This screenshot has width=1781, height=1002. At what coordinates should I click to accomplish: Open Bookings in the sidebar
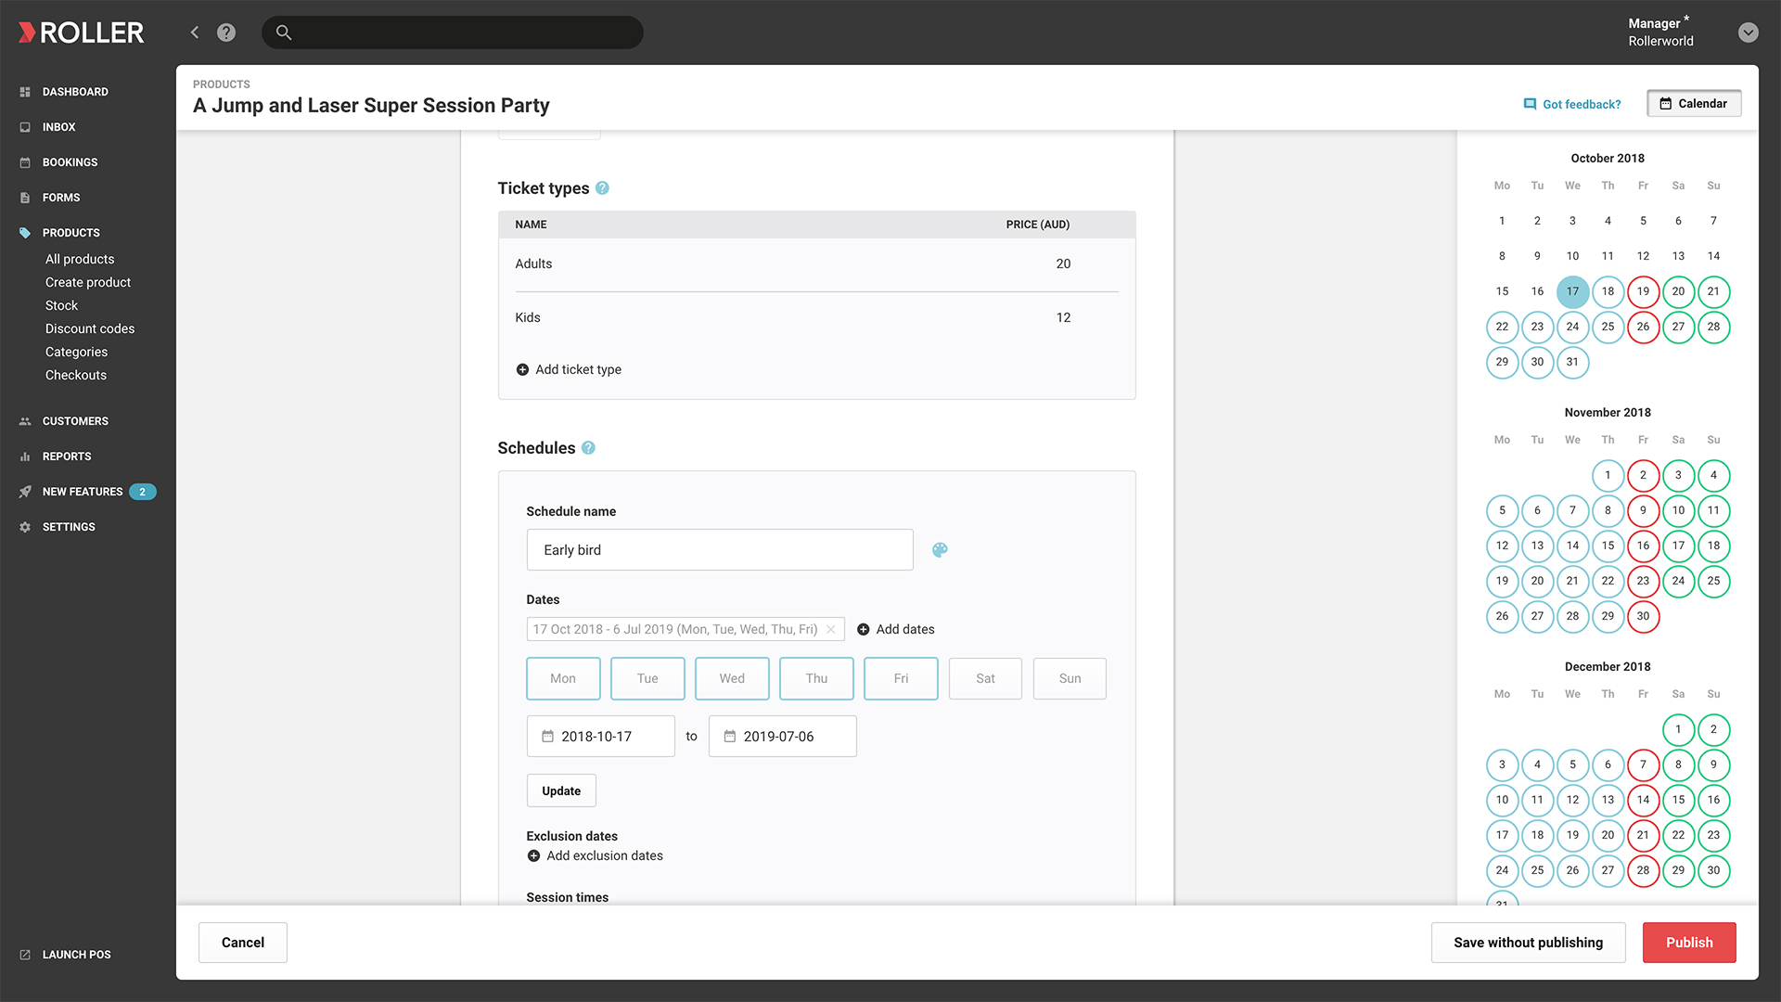coord(70,162)
